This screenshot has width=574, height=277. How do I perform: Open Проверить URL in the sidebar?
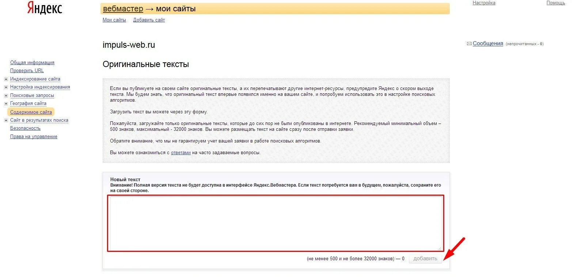27,71
